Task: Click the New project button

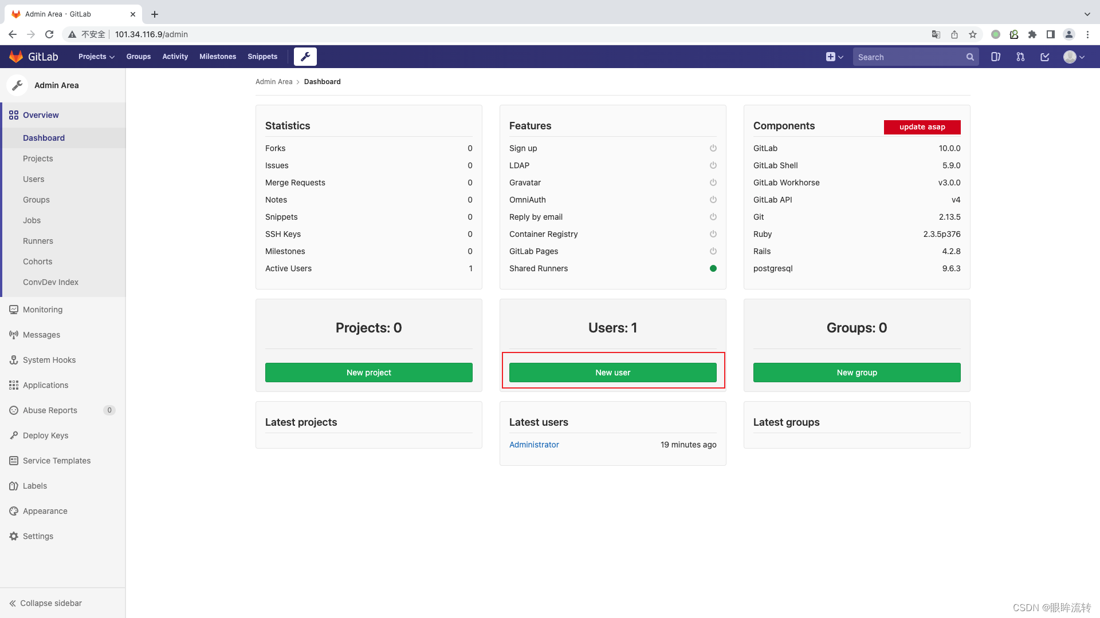Action: pos(369,373)
